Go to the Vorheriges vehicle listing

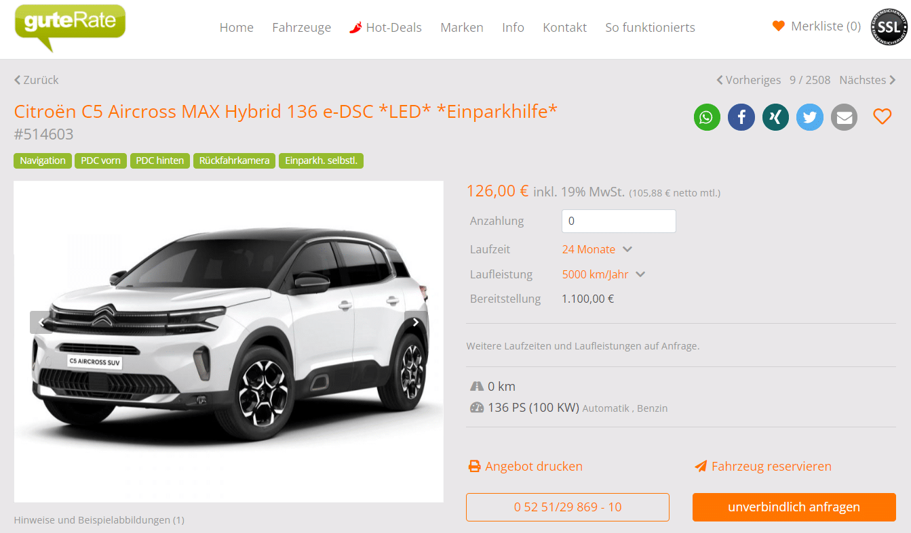749,80
